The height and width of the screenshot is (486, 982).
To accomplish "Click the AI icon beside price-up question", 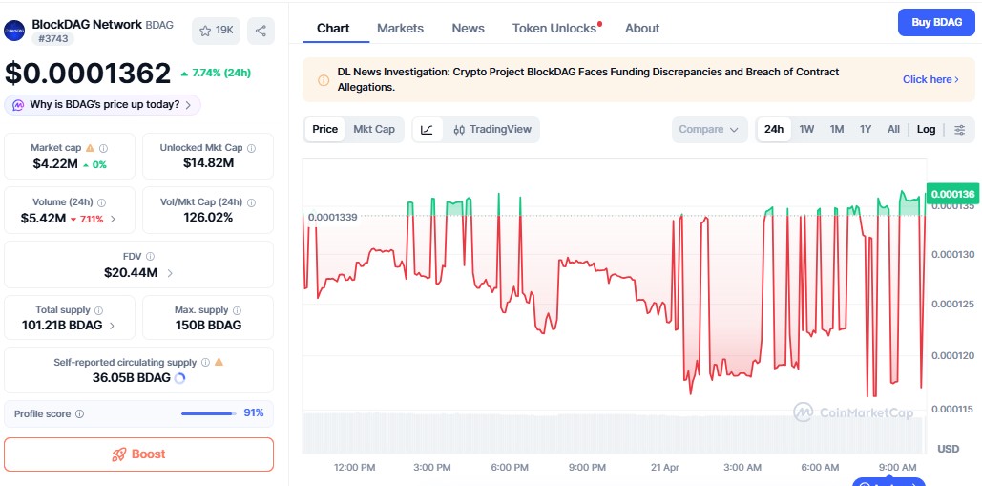I will [18, 105].
